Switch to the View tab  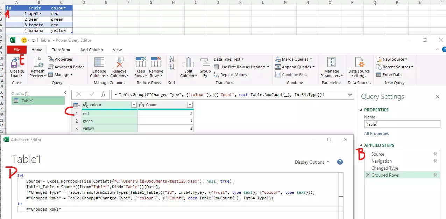pyautogui.click(x=118, y=50)
